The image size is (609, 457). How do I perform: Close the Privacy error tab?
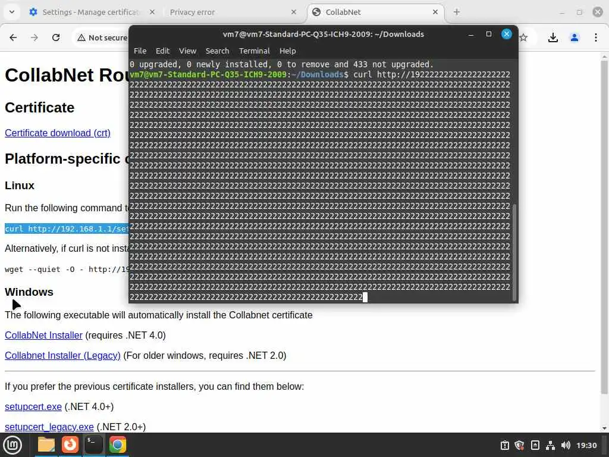[x=294, y=12]
